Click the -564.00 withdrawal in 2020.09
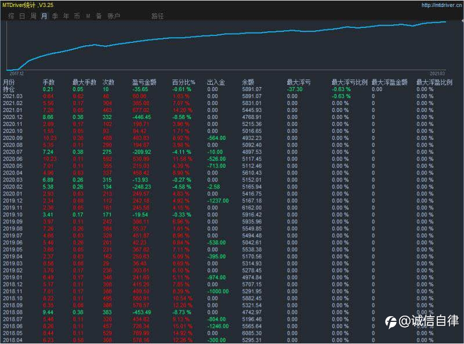The image size is (464, 344). pyautogui.click(x=216, y=138)
